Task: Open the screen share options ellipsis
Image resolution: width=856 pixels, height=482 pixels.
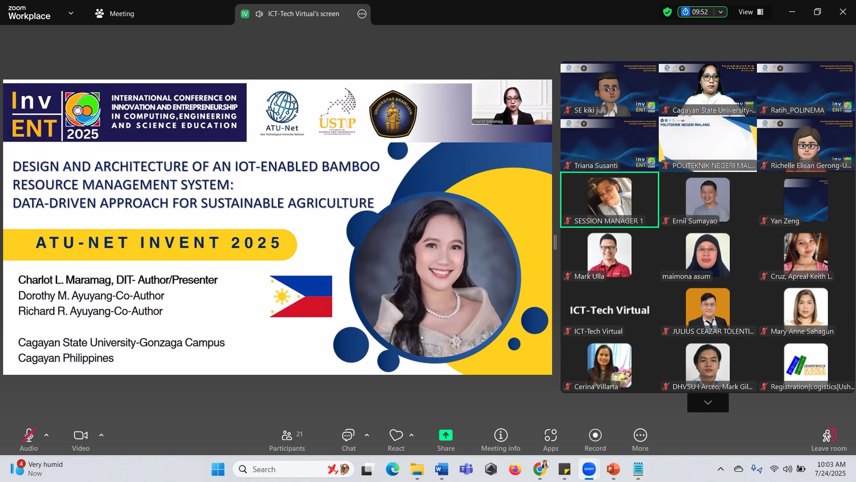Action: click(x=362, y=14)
